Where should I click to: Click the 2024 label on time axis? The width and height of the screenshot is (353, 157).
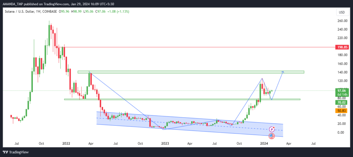(x=263, y=143)
